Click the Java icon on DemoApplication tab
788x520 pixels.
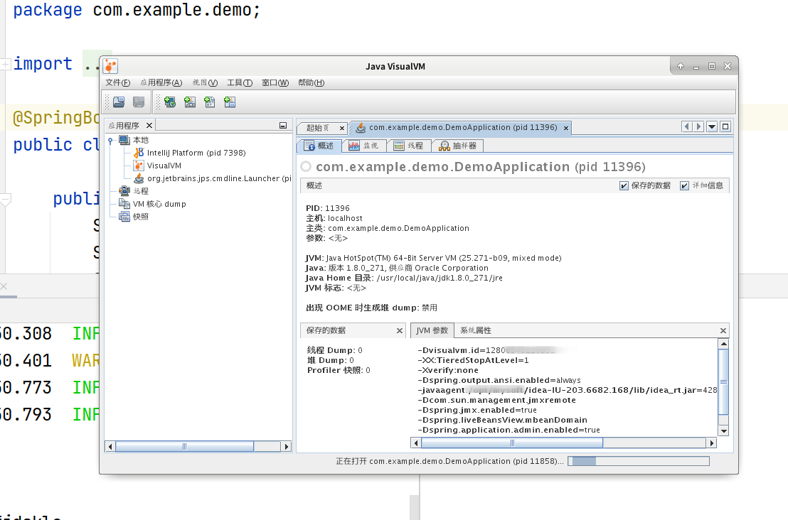(361, 128)
